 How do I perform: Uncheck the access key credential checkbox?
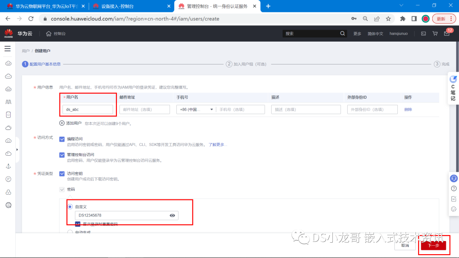pos(62,174)
